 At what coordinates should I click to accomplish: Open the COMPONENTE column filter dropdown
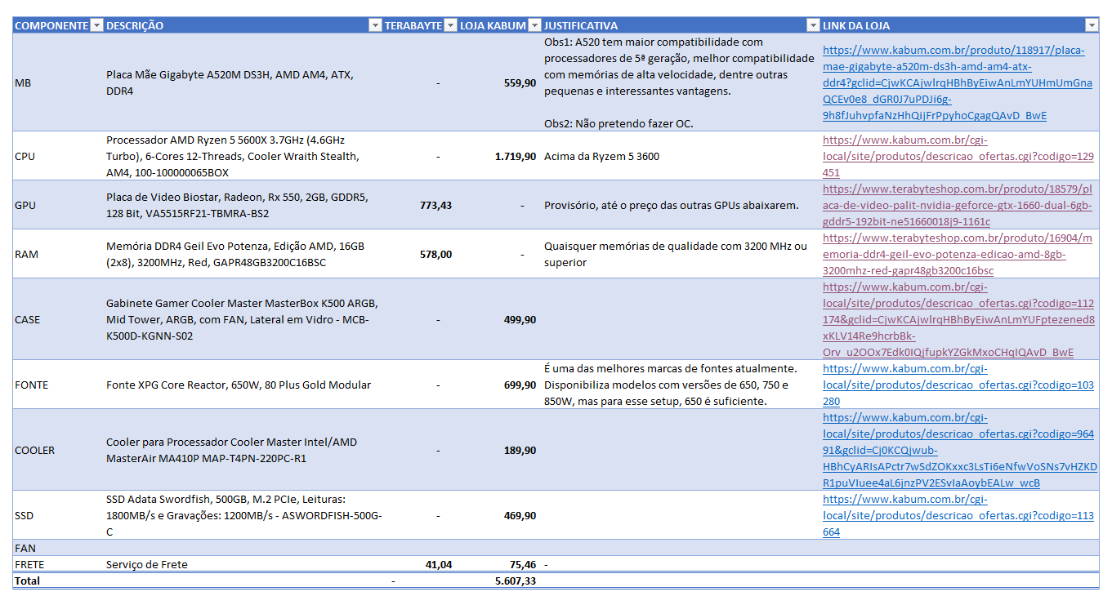tap(97, 25)
